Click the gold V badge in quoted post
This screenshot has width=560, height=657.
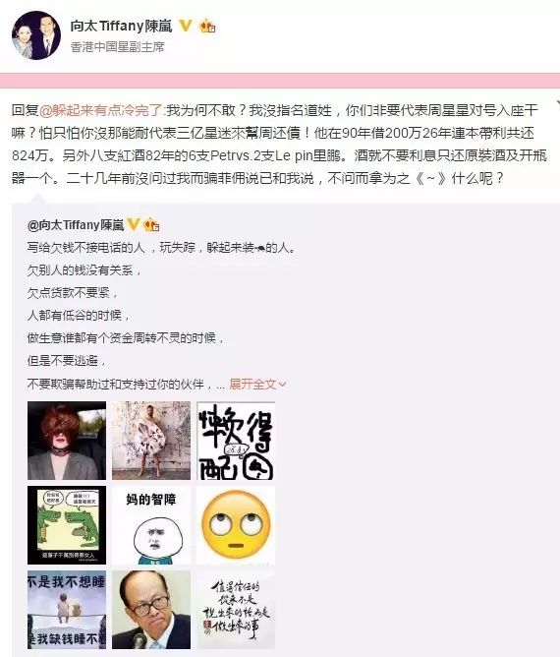pyautogui.click(x=134, y=224)
